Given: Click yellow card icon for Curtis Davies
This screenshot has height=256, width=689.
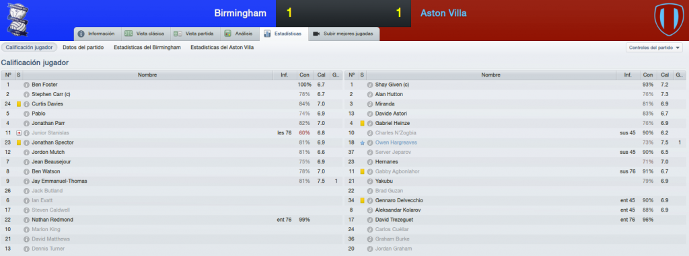Looking at the screenshot, I should point(19,104).
